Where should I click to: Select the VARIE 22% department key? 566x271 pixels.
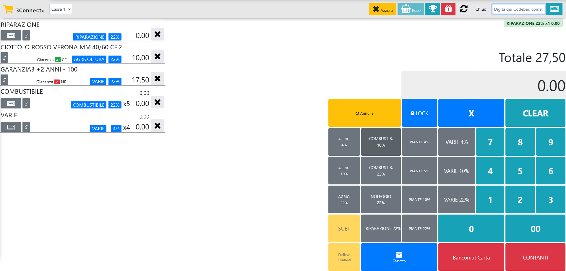(x=456, y=200)
